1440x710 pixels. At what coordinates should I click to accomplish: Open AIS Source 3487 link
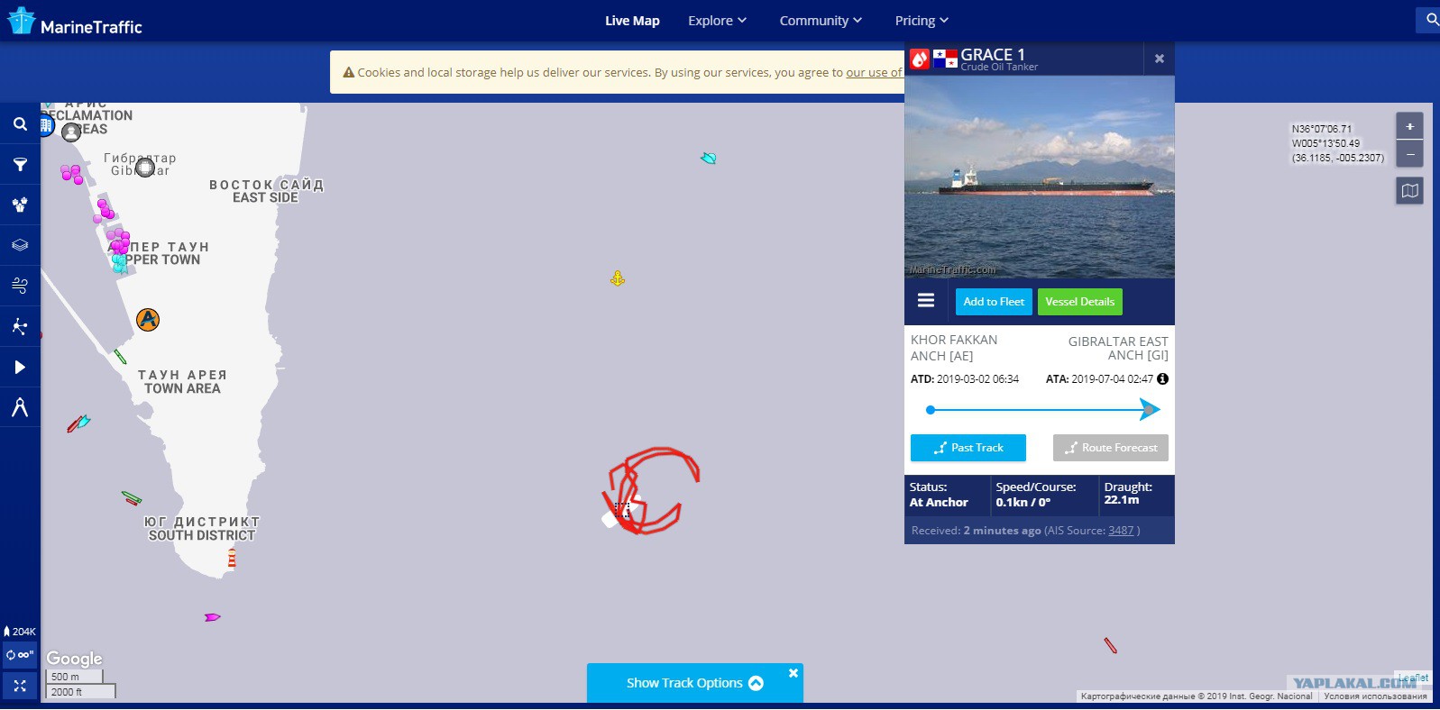coord(1121,531)
